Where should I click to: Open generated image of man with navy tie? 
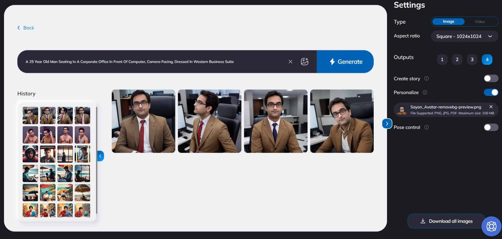pyautogui.click(x=276, y=121)
